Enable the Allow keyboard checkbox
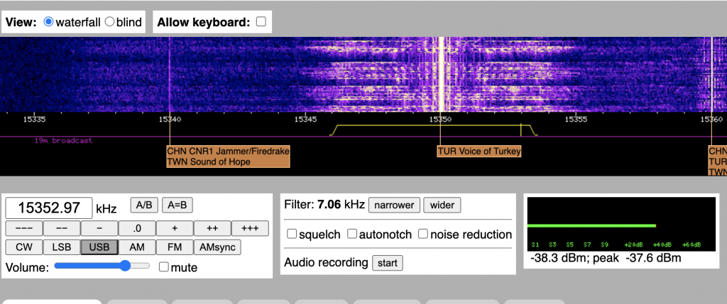727x304 pixels. 261,22
